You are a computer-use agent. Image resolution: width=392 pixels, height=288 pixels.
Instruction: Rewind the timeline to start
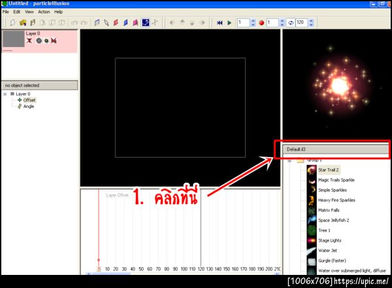[x=220, y=23]
